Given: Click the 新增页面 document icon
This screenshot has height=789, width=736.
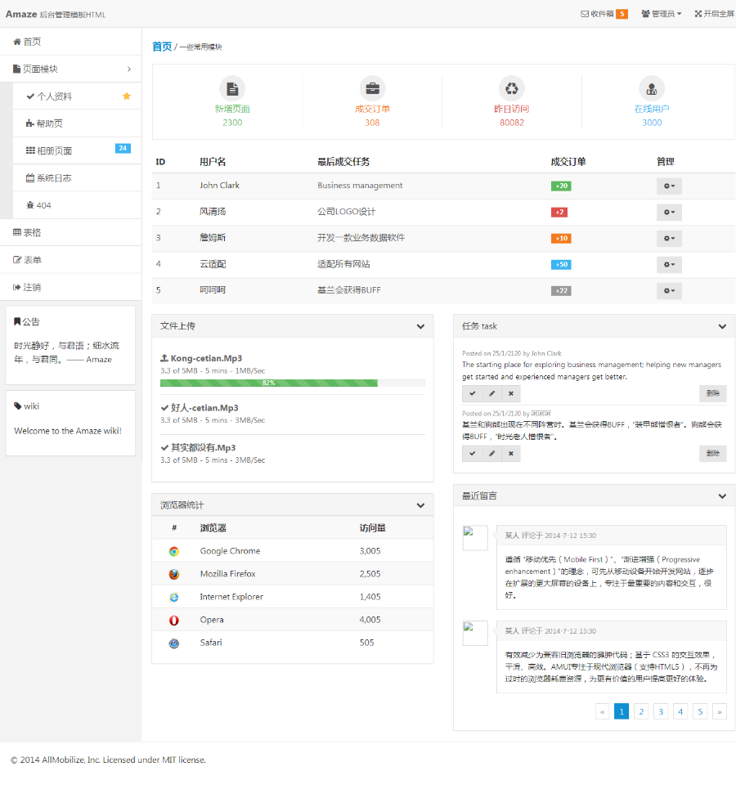Looking at the screenshot, I should click(x=232, y=88).
